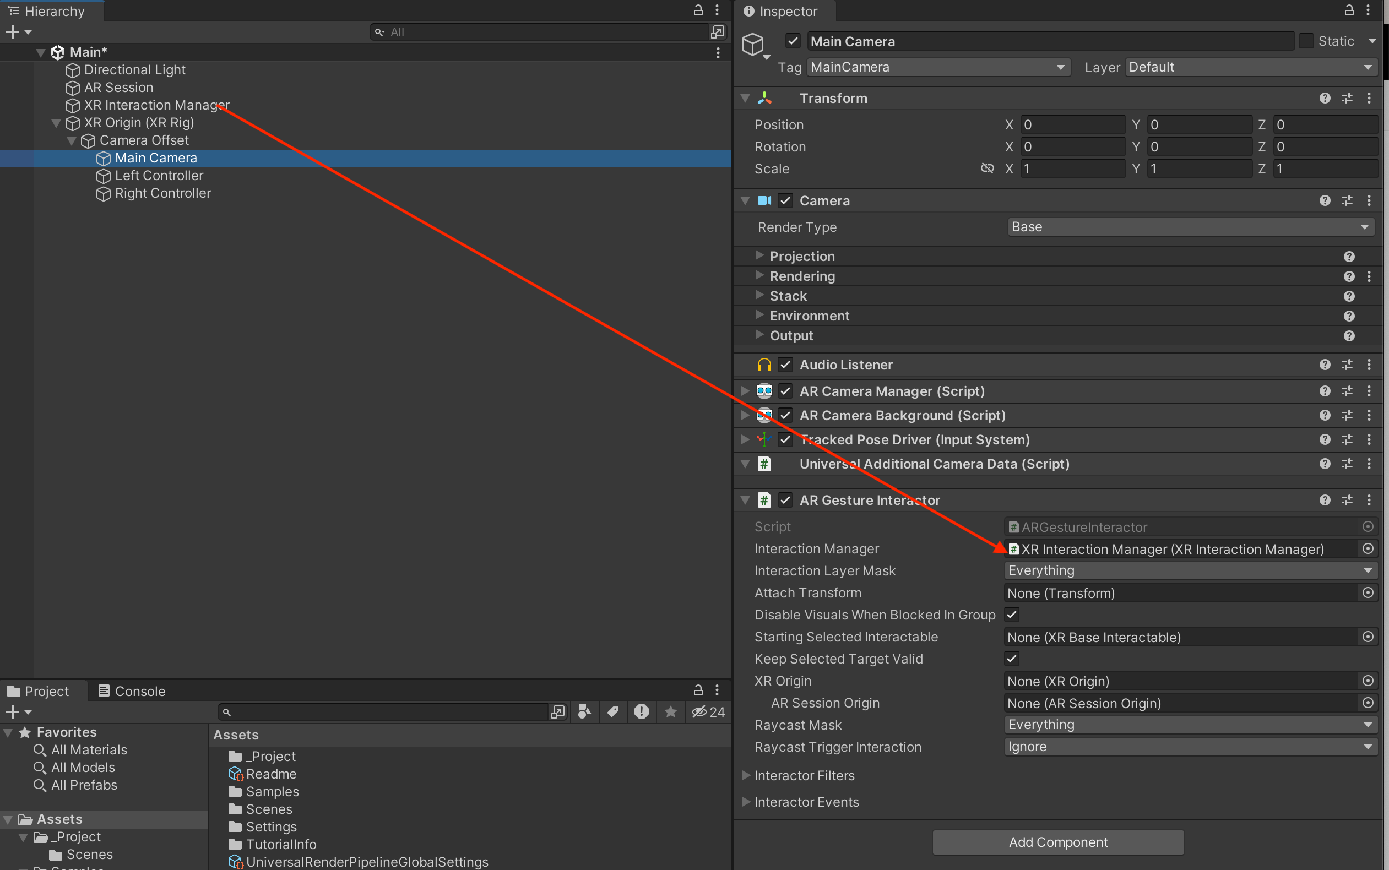
Task: Open AR Gesture Interactor three-dot menu
Action: click(1369, 500)
